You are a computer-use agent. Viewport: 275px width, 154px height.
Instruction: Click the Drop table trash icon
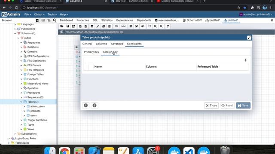[x=109, y=27]
